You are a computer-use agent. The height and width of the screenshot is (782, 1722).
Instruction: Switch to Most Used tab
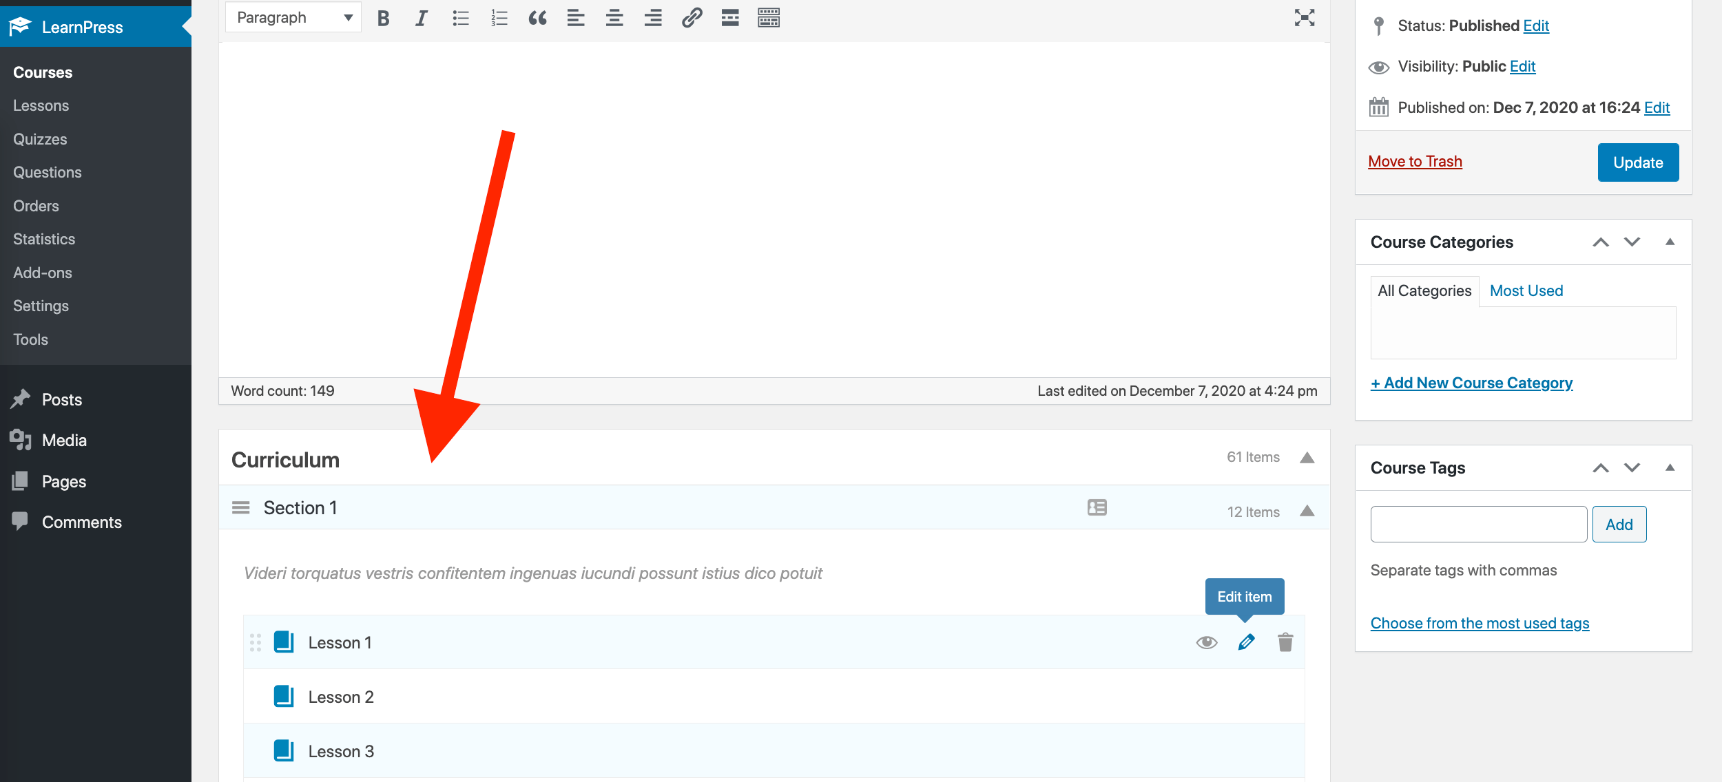(x=1526, y=290)
